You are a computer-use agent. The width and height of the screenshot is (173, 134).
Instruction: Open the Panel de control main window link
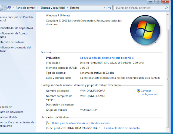[x=16, y=19]
